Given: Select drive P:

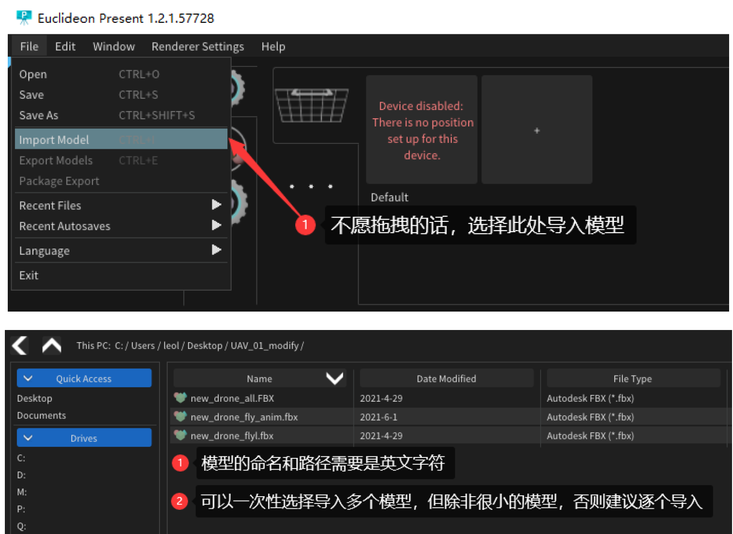Looking at the screenshot, I should pyautogui.click(x=21, y=509).
